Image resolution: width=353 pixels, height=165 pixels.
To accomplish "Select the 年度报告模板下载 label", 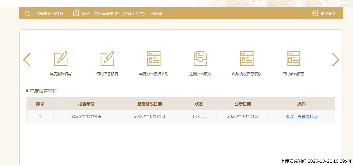I will click(x=154, y=74).
